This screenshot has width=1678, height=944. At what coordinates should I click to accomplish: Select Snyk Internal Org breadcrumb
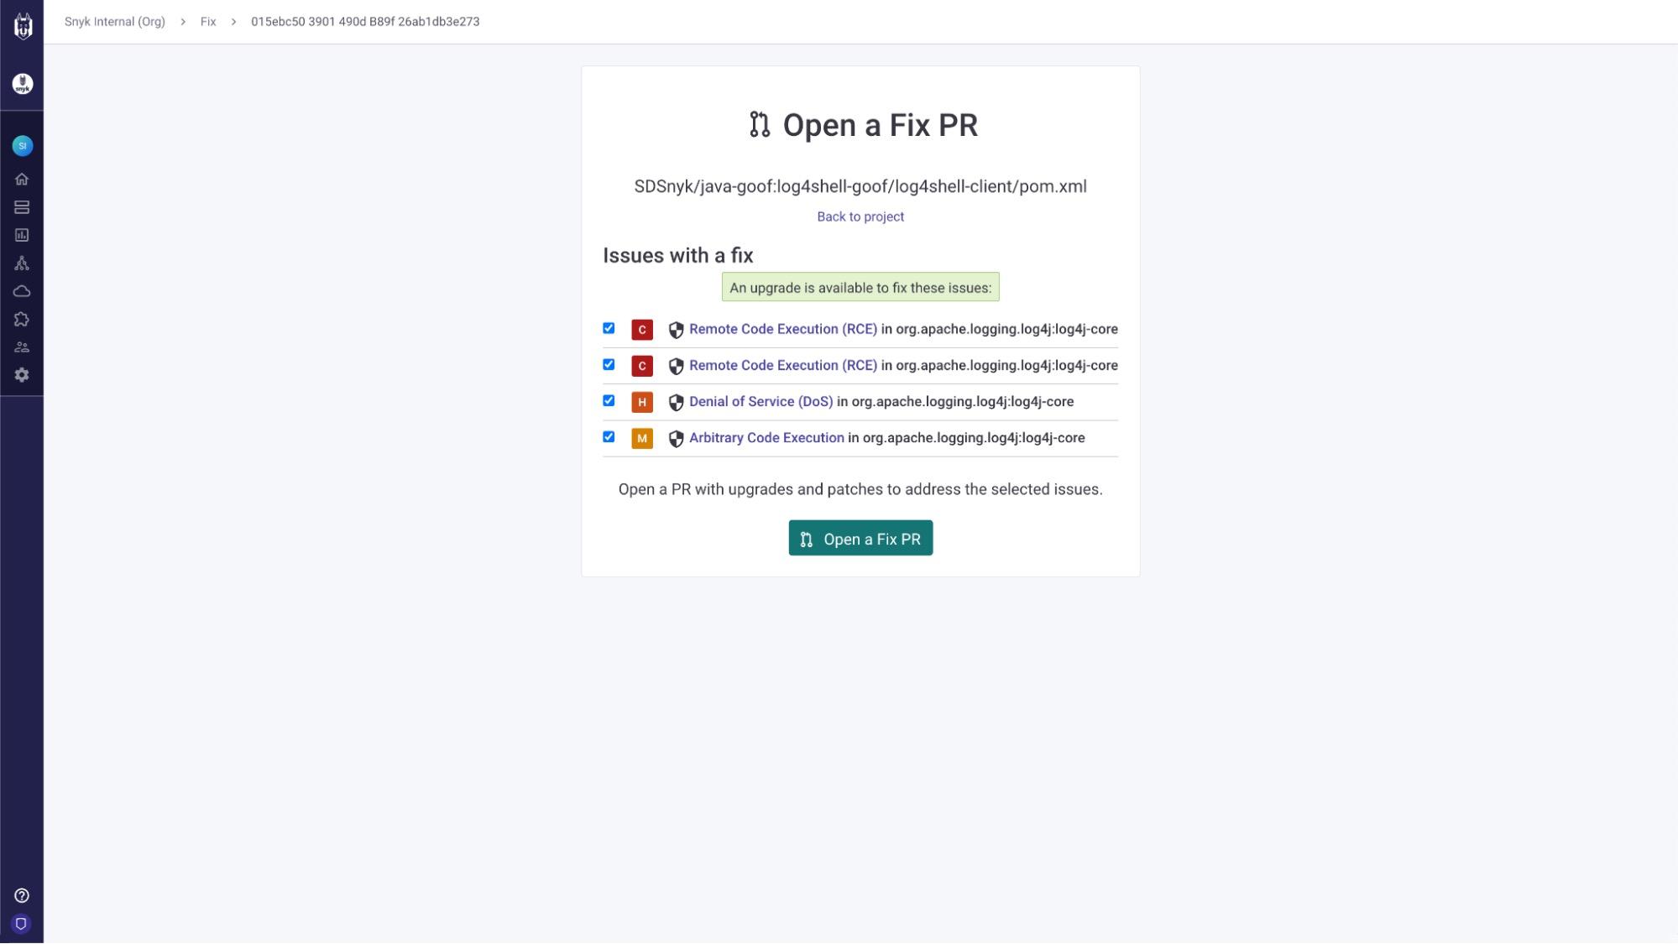pyautogui.click(x=115, y=21)
